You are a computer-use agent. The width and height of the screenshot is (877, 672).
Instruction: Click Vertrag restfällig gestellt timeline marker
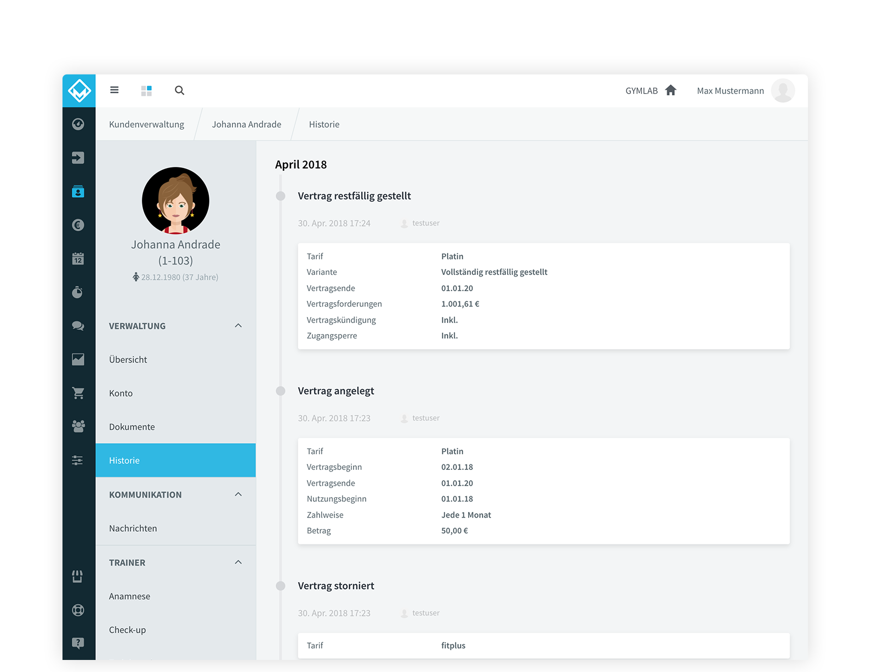coord(281,196)
